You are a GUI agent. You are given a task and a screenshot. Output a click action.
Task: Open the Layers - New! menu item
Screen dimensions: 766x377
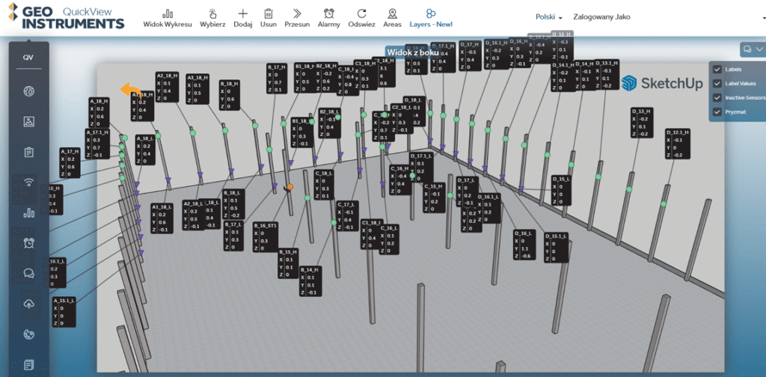click(431, 18)
